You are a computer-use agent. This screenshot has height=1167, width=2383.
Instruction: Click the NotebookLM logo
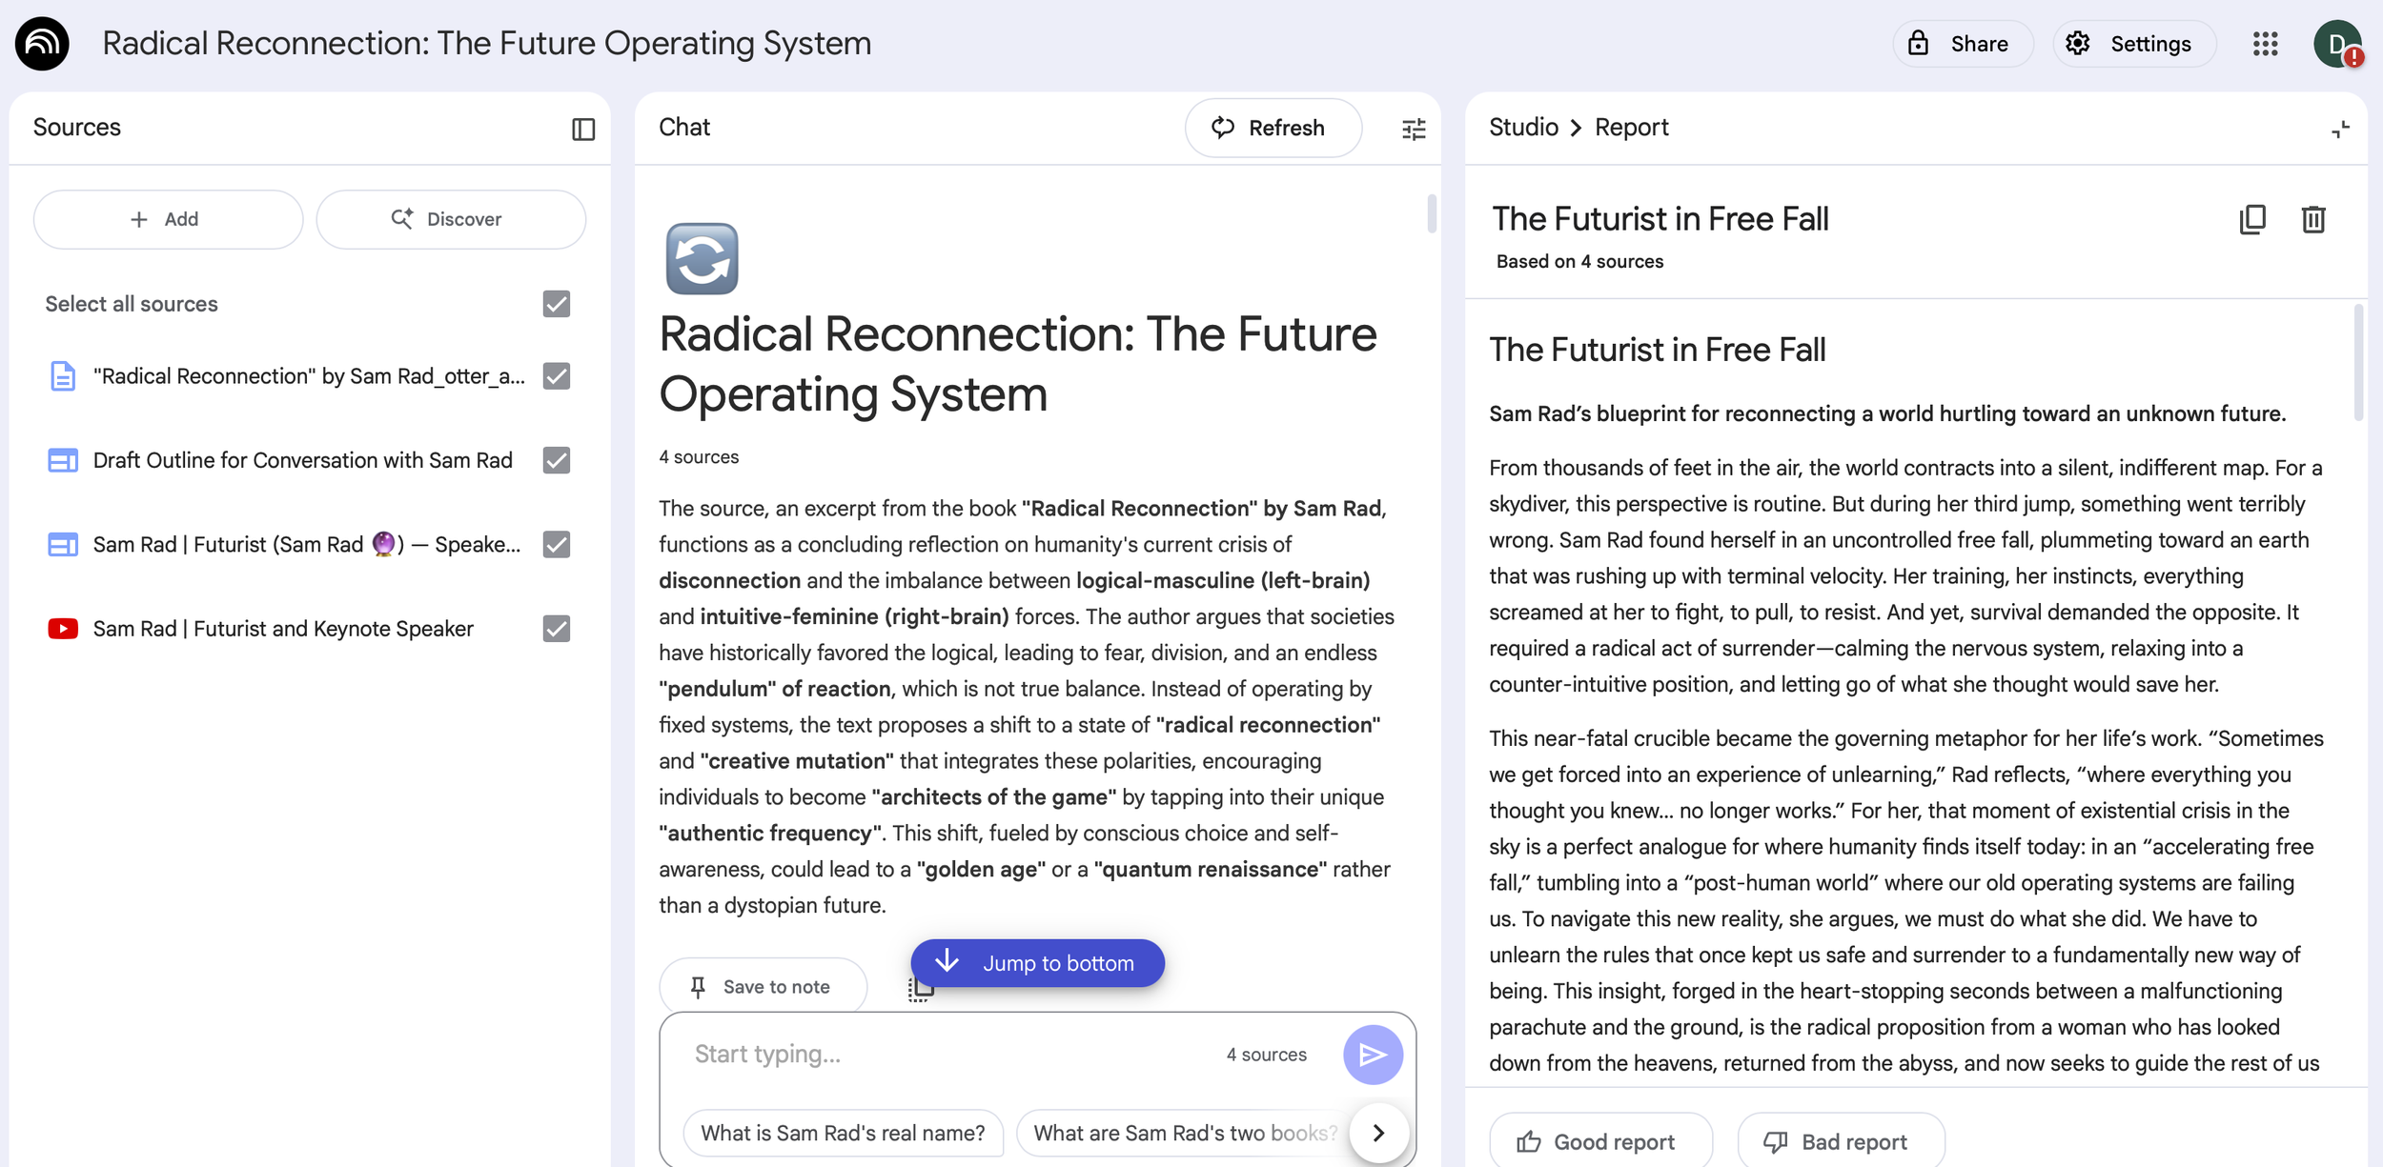42,44
